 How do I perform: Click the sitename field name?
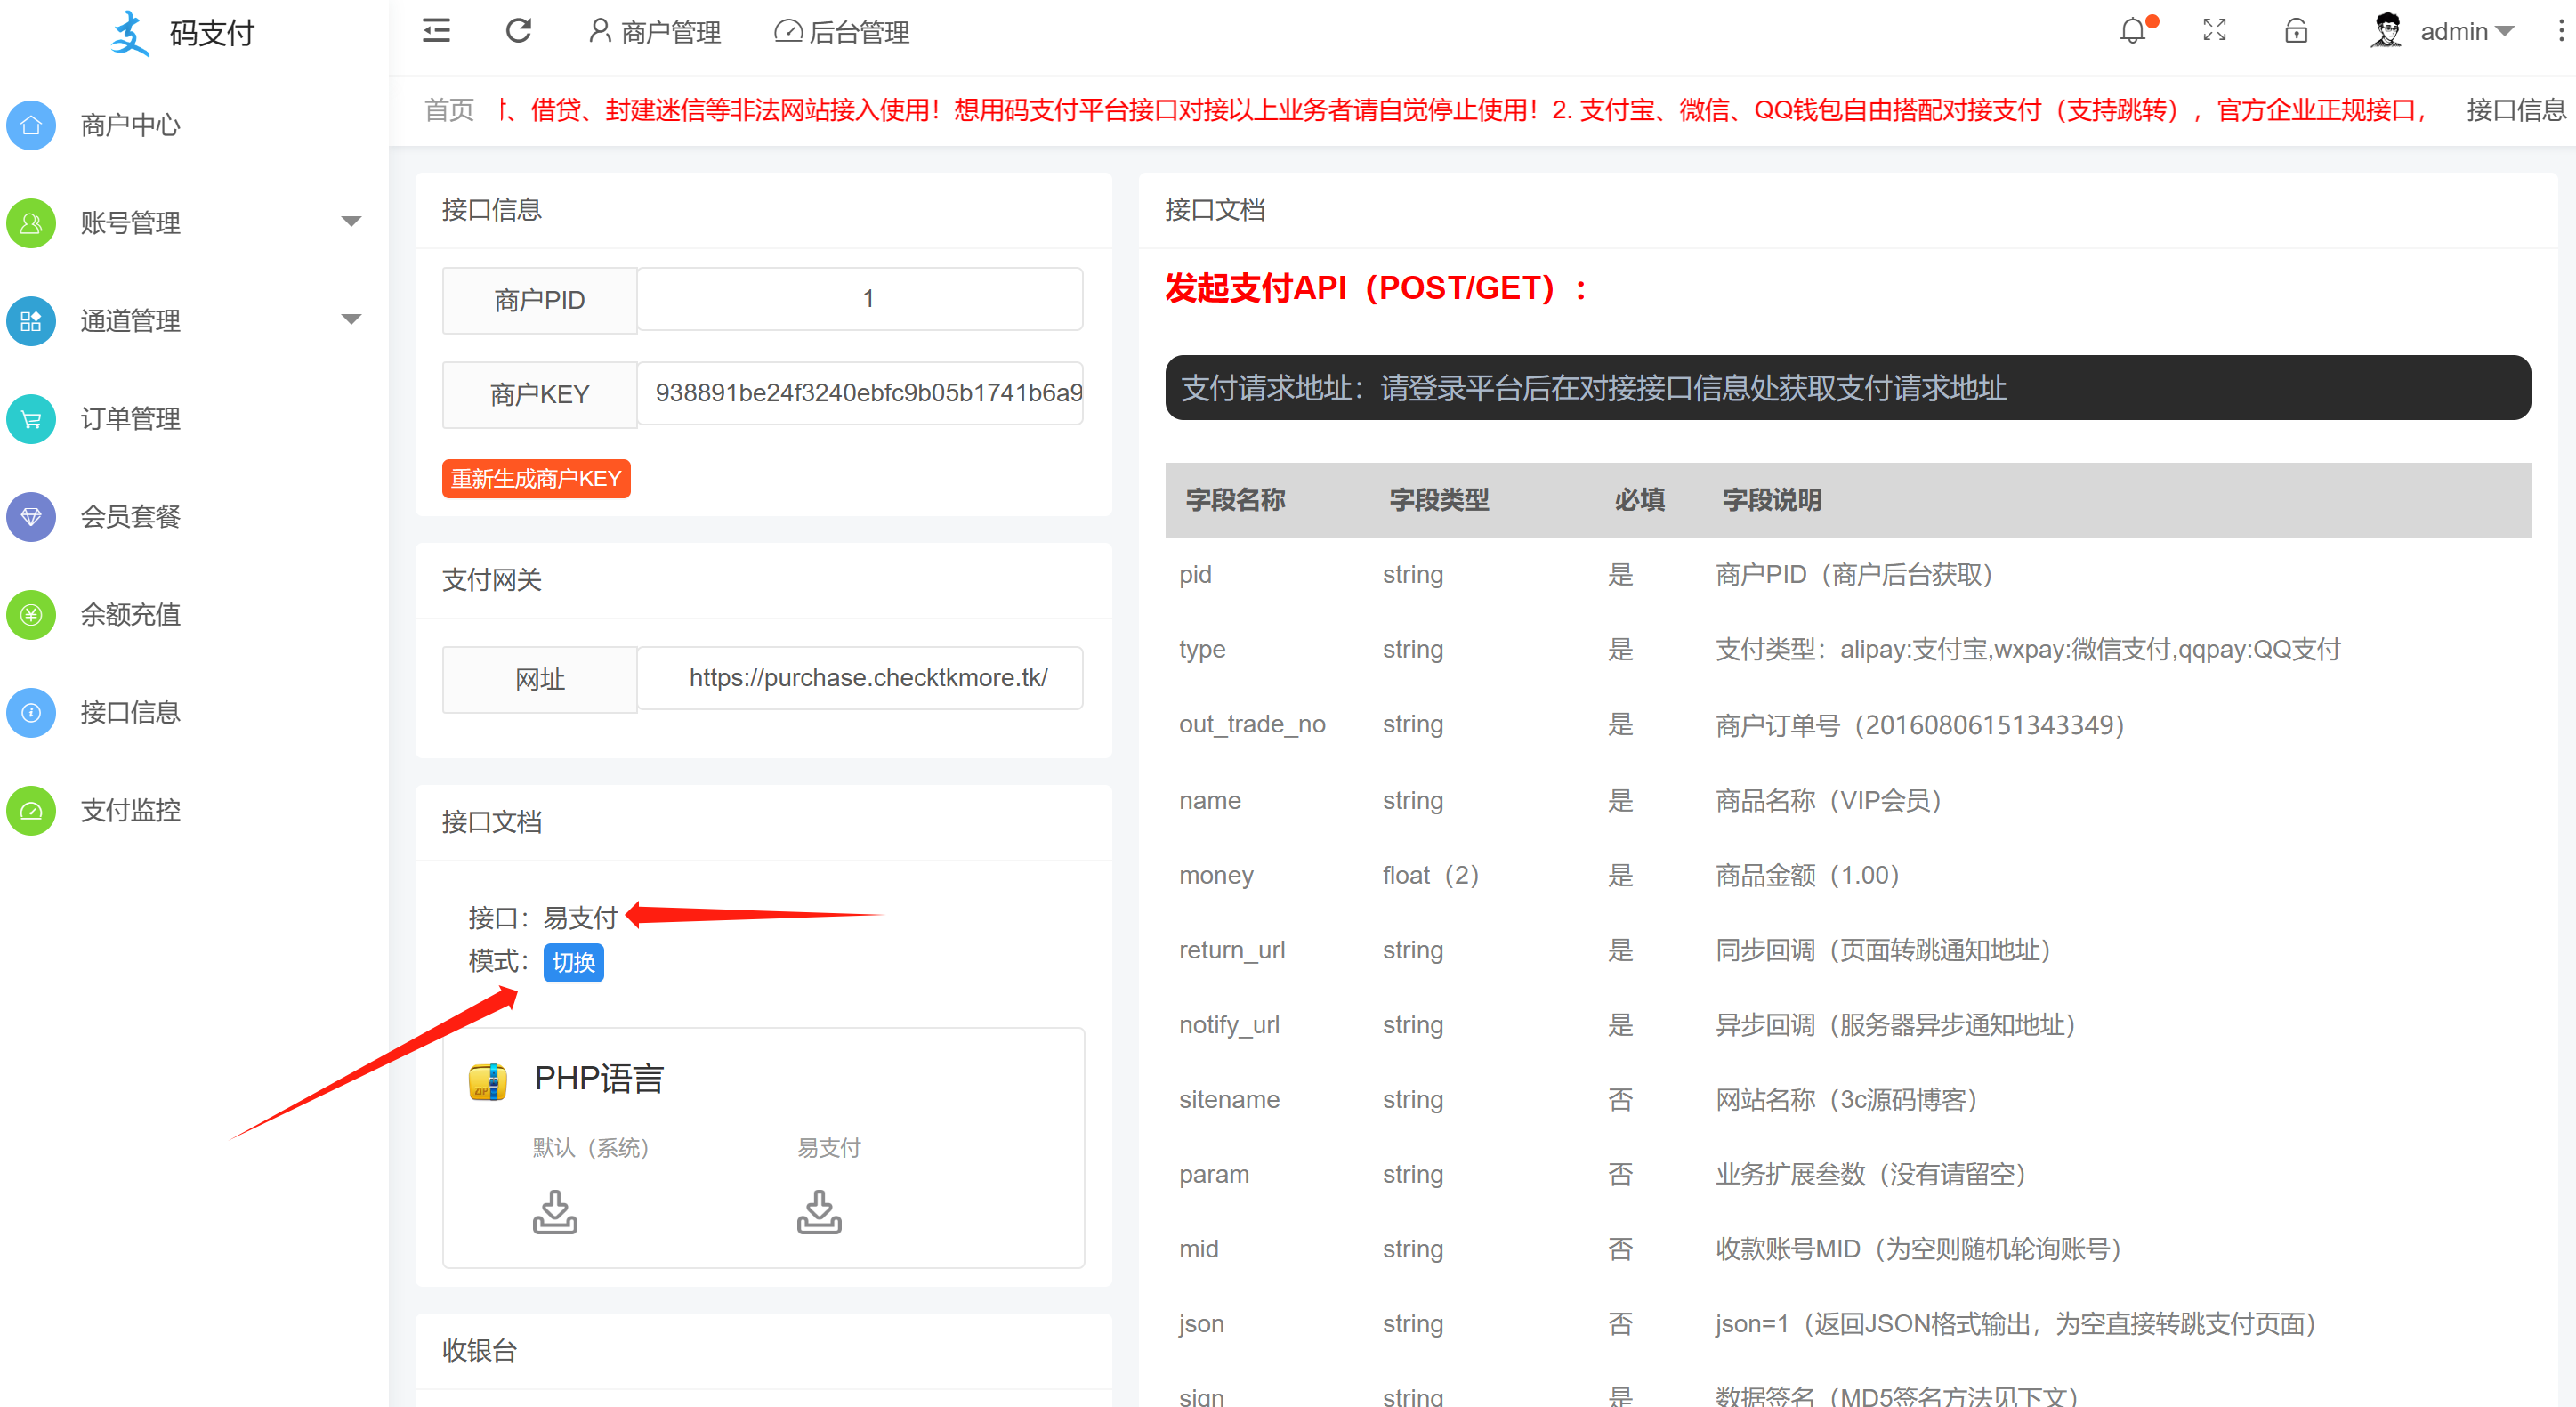pyautogui.click(x=1229, y=1100)
